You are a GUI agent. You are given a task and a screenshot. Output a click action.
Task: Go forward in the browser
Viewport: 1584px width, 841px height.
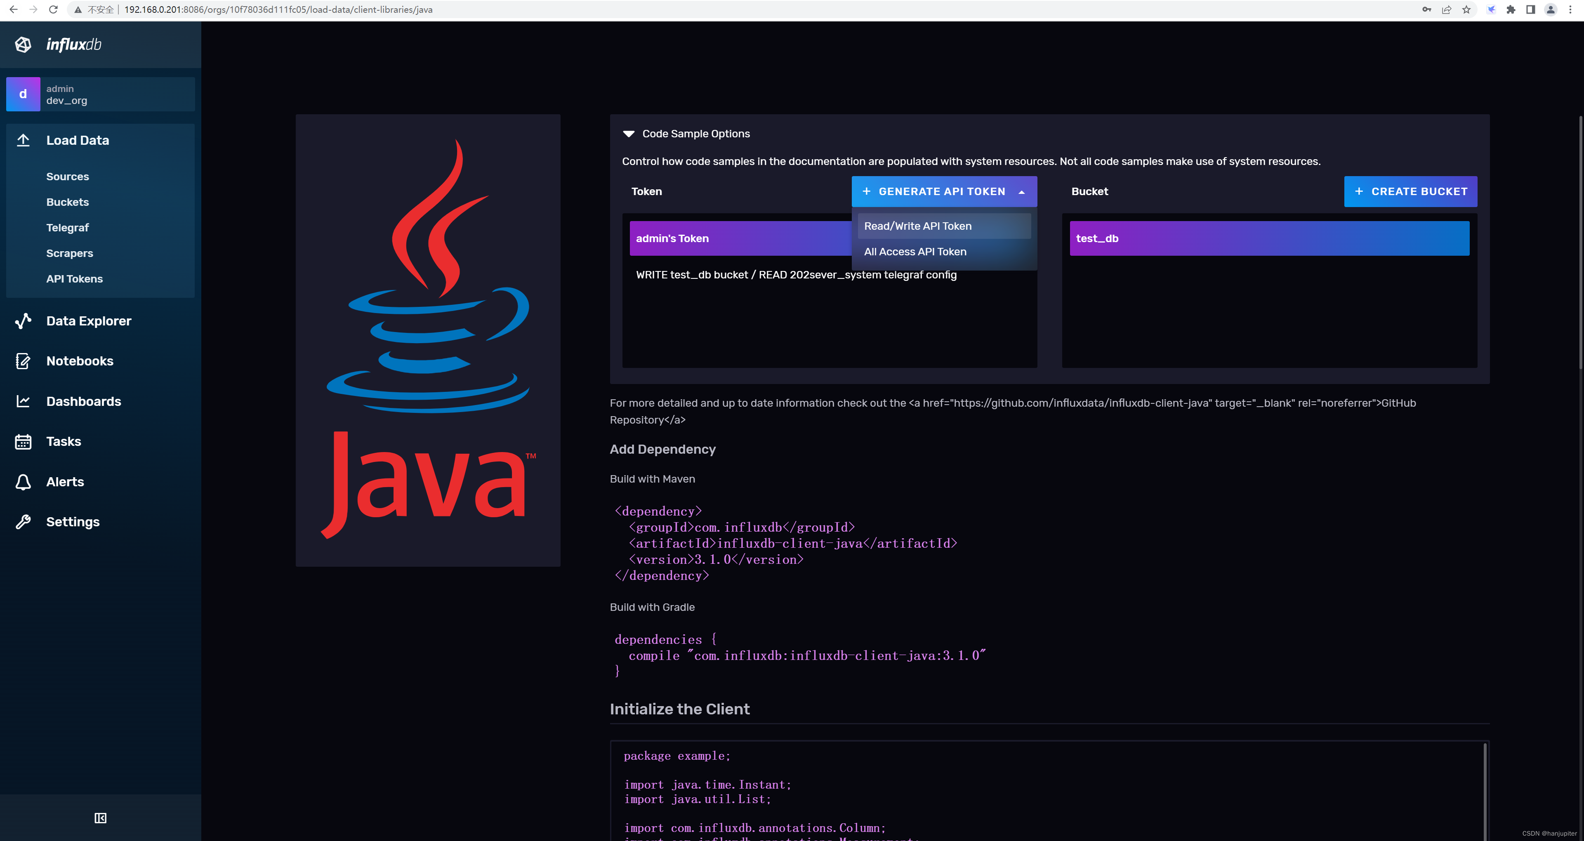[x=33, y=10]
